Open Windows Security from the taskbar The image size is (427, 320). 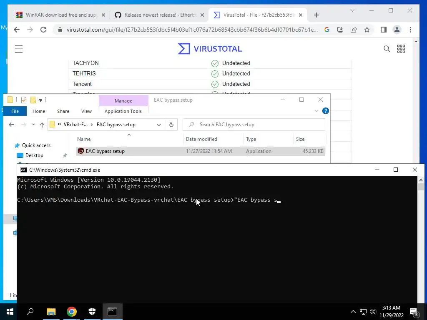[x=92, y=312]
